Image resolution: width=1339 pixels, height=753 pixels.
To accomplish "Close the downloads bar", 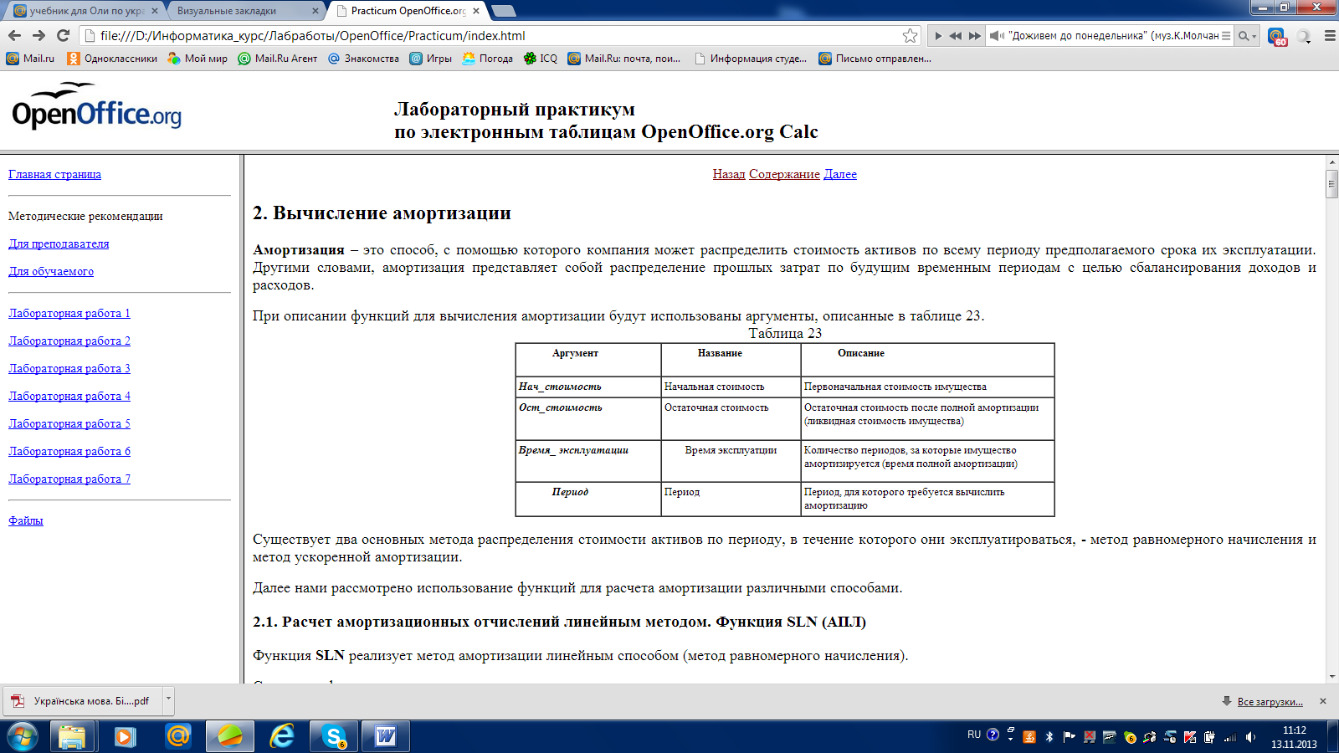I will pyautogui.click(x=1323, y=701).
